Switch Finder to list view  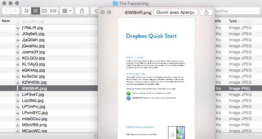pos(35,11)
